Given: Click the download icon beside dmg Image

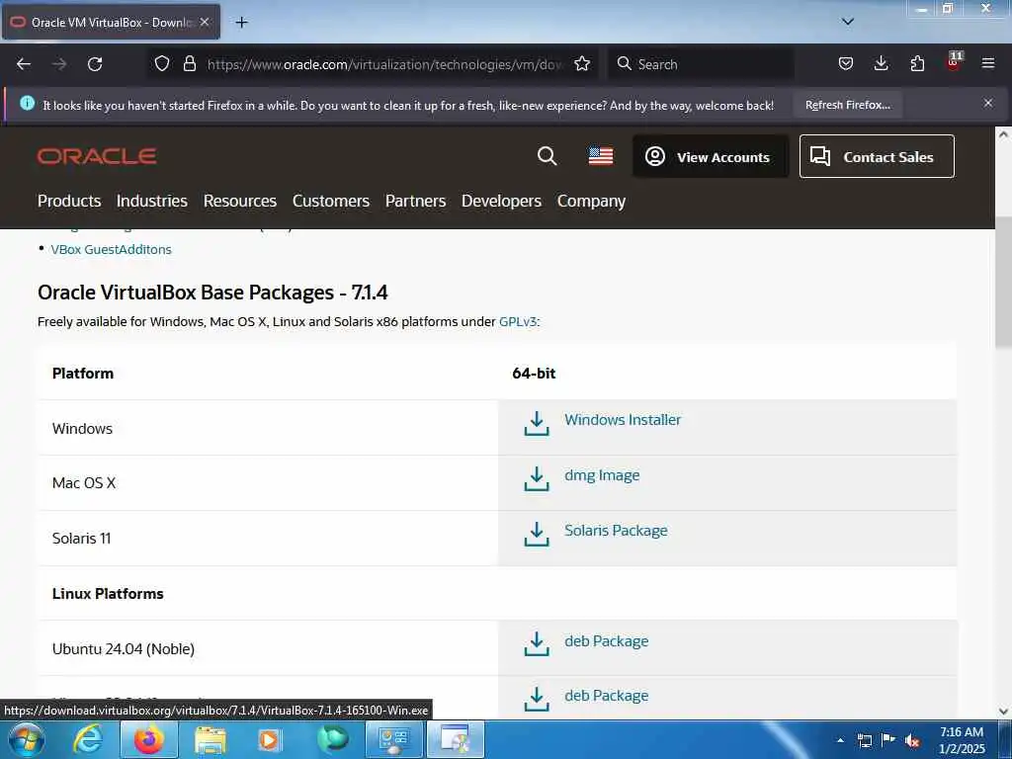Looking at the screenshot, I should tap(537, 479).
